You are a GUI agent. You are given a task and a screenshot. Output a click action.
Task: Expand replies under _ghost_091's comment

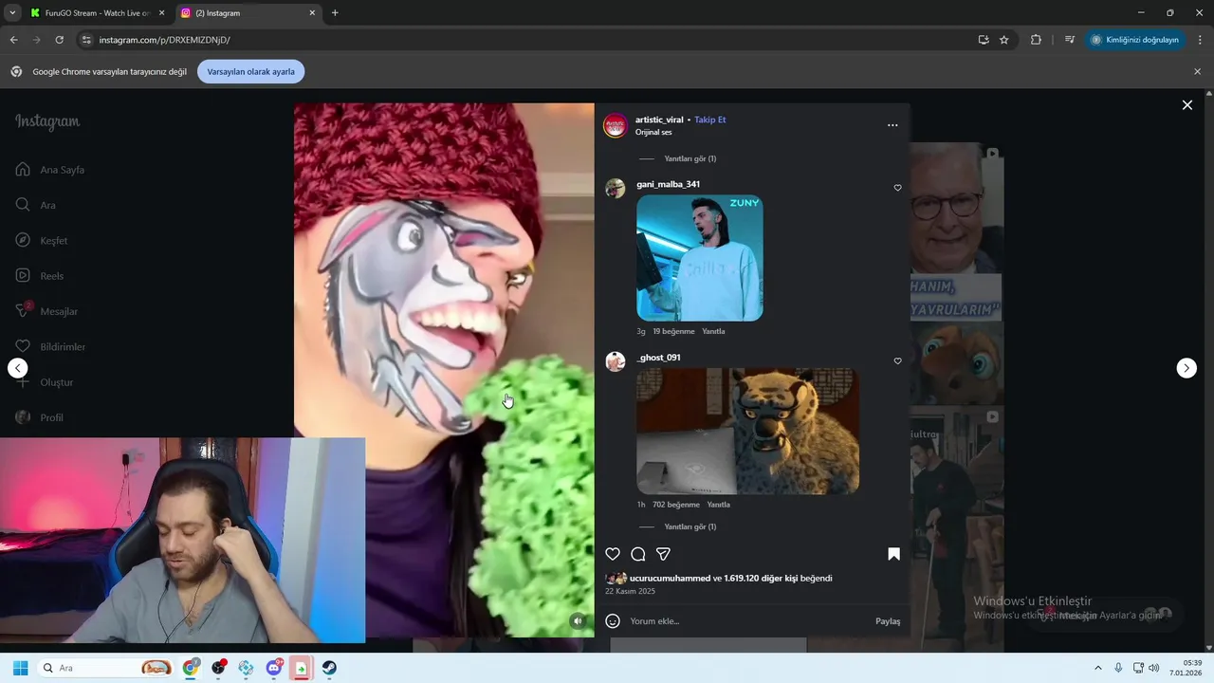pos(690,526)
